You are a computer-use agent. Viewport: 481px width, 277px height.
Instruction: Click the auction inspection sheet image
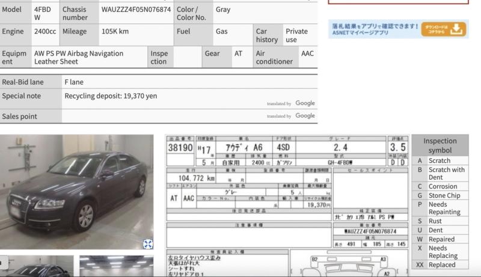point(287,204)
